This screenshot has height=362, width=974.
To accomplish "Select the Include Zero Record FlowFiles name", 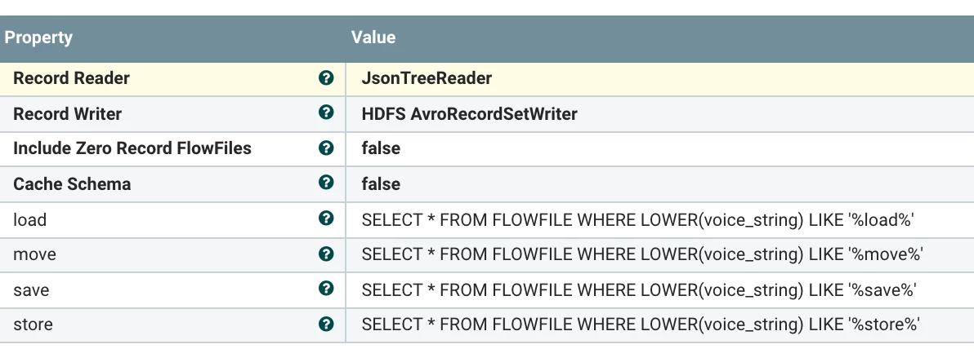I will (132, 148).
